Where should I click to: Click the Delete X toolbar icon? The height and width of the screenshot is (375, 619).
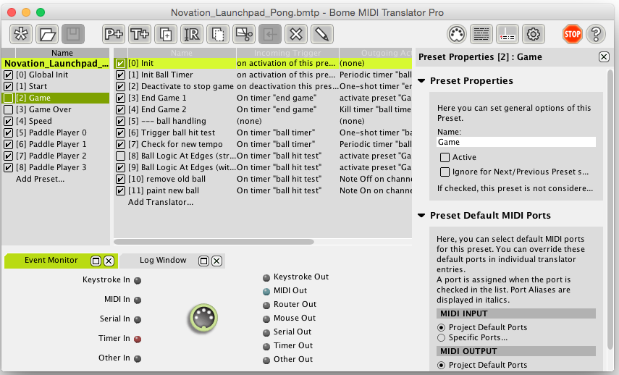click(296, 34)
